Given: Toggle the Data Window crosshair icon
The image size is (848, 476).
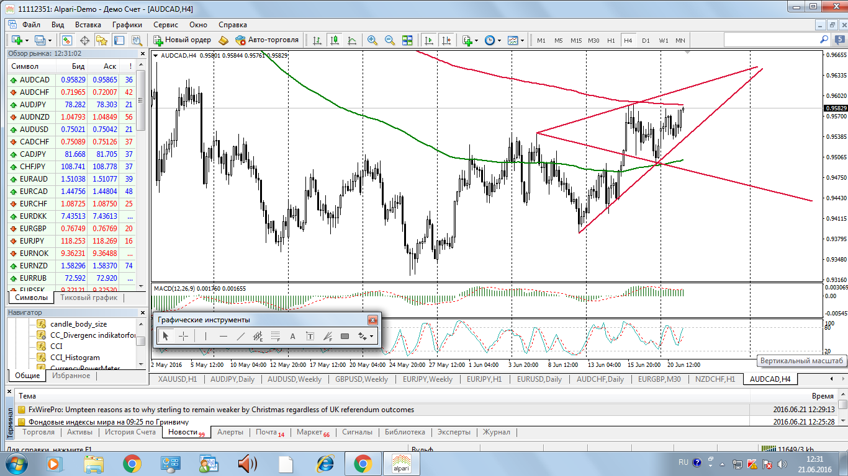Looking at the screenshot, I should [x=84, y=40].
